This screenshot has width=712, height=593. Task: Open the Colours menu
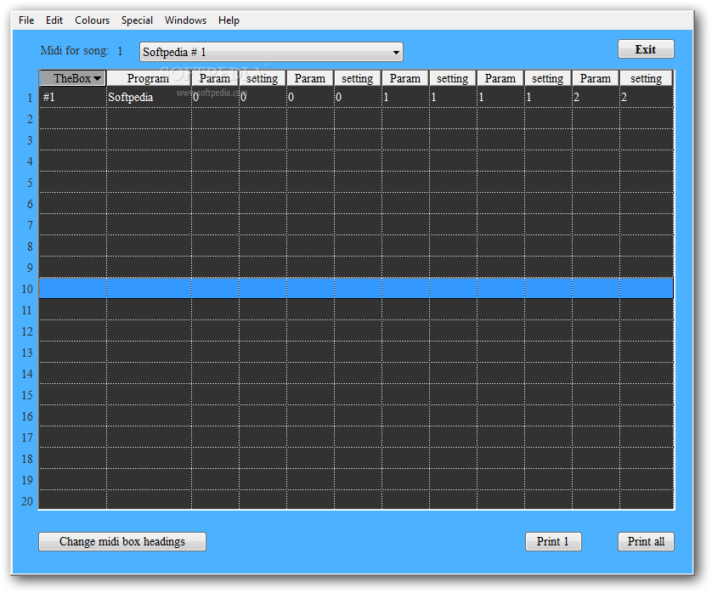(x=92, y=20)
